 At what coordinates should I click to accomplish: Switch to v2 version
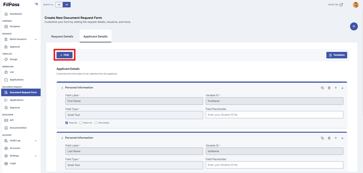click(x=67, y=5)
